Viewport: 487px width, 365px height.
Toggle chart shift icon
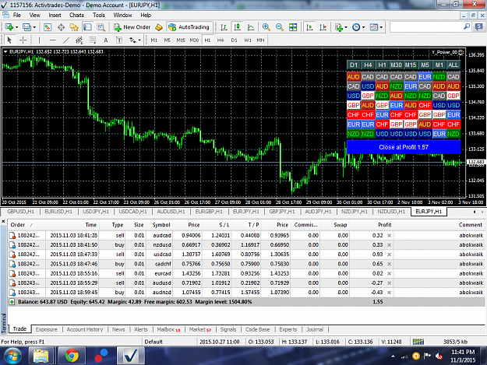click(323, 27)
